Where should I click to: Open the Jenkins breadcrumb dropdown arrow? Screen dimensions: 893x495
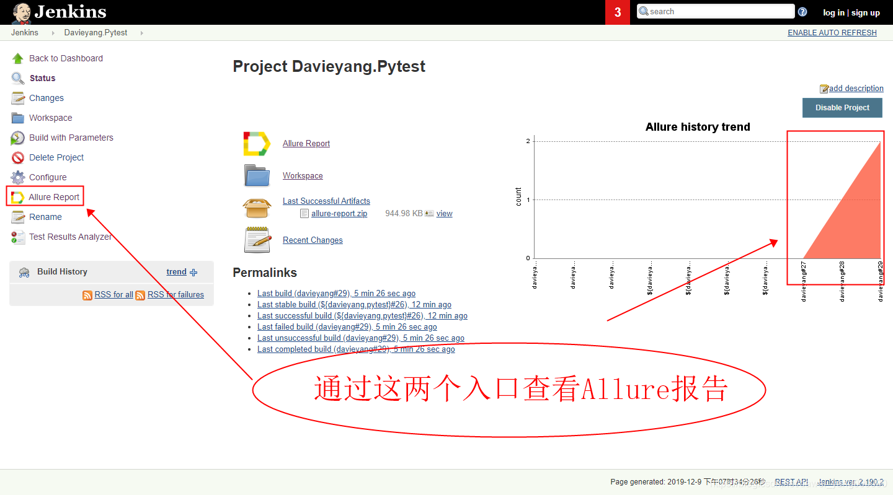coord(53,33)
